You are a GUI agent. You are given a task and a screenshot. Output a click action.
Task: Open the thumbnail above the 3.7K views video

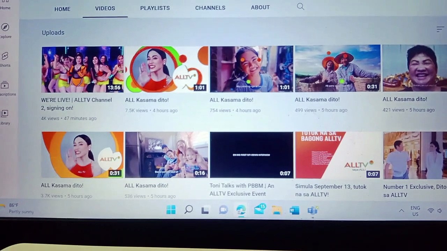click(82, 155)
